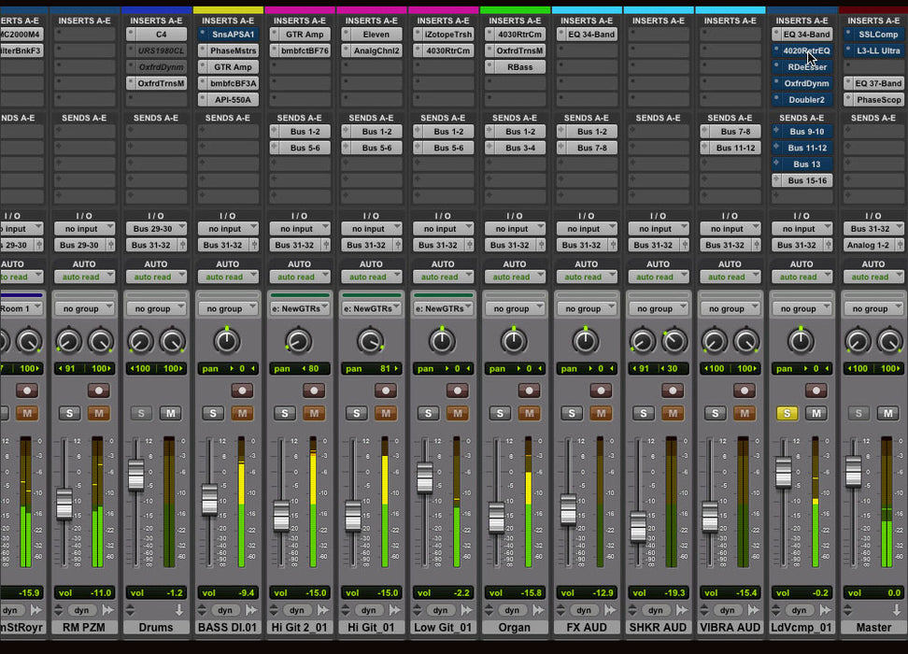Viewport: 908px width, 654px height.
Task: Open output selector on RM PZM channel
Action: [84, 245]
